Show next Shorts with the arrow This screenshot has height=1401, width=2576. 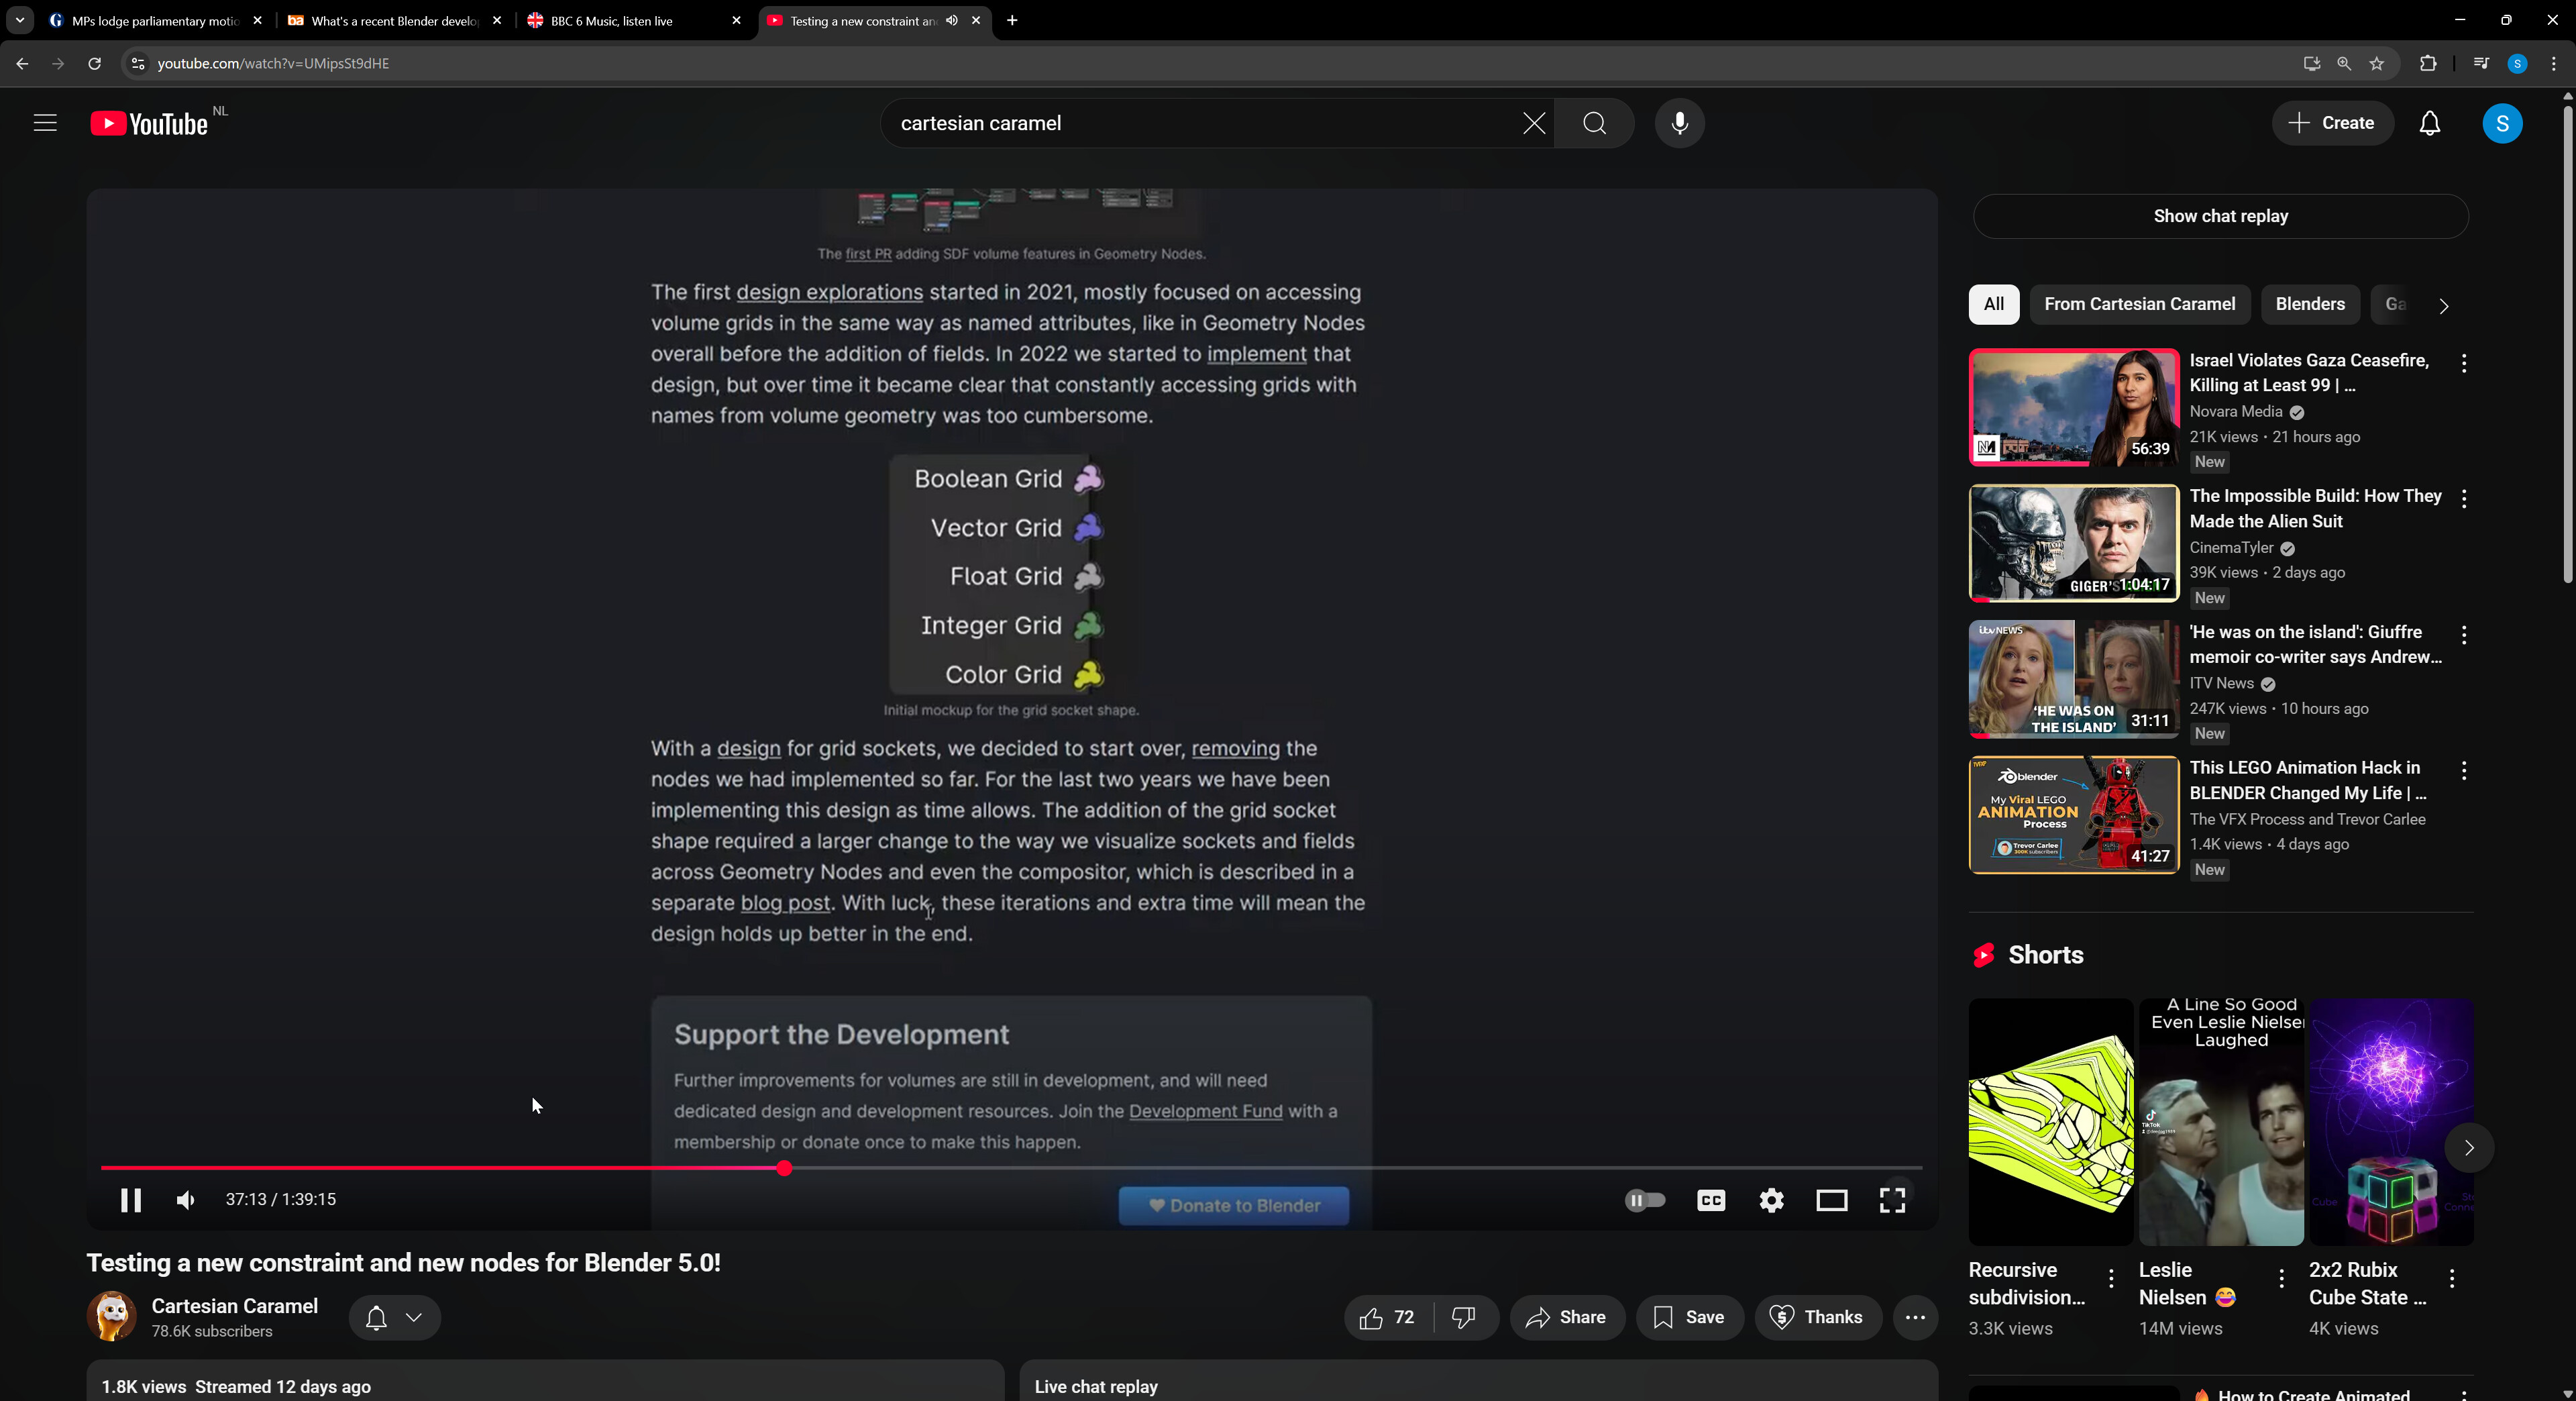[x=2469, y=1148]
